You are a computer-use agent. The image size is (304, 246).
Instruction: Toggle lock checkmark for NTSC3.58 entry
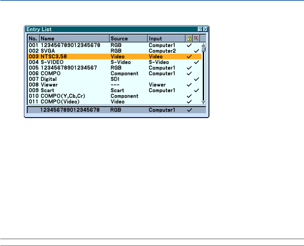tap(189, 57)
